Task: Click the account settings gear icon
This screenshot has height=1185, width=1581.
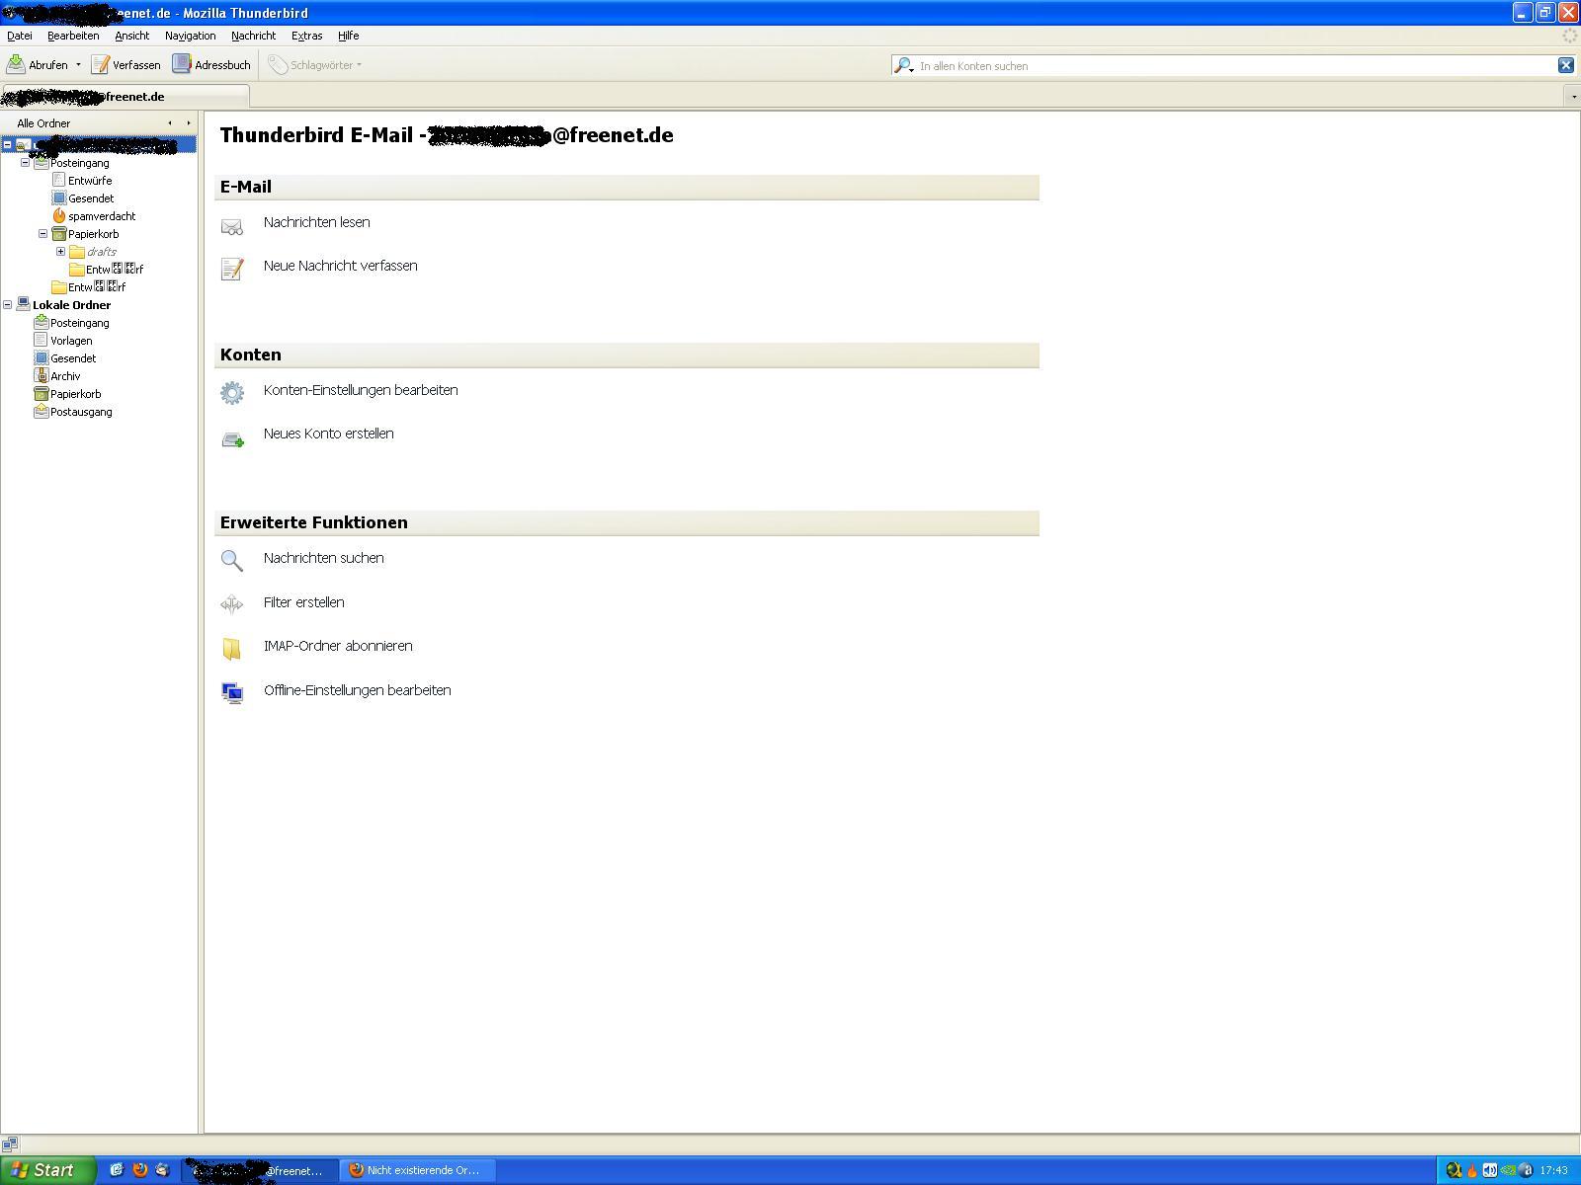Action: click(232, 393)
